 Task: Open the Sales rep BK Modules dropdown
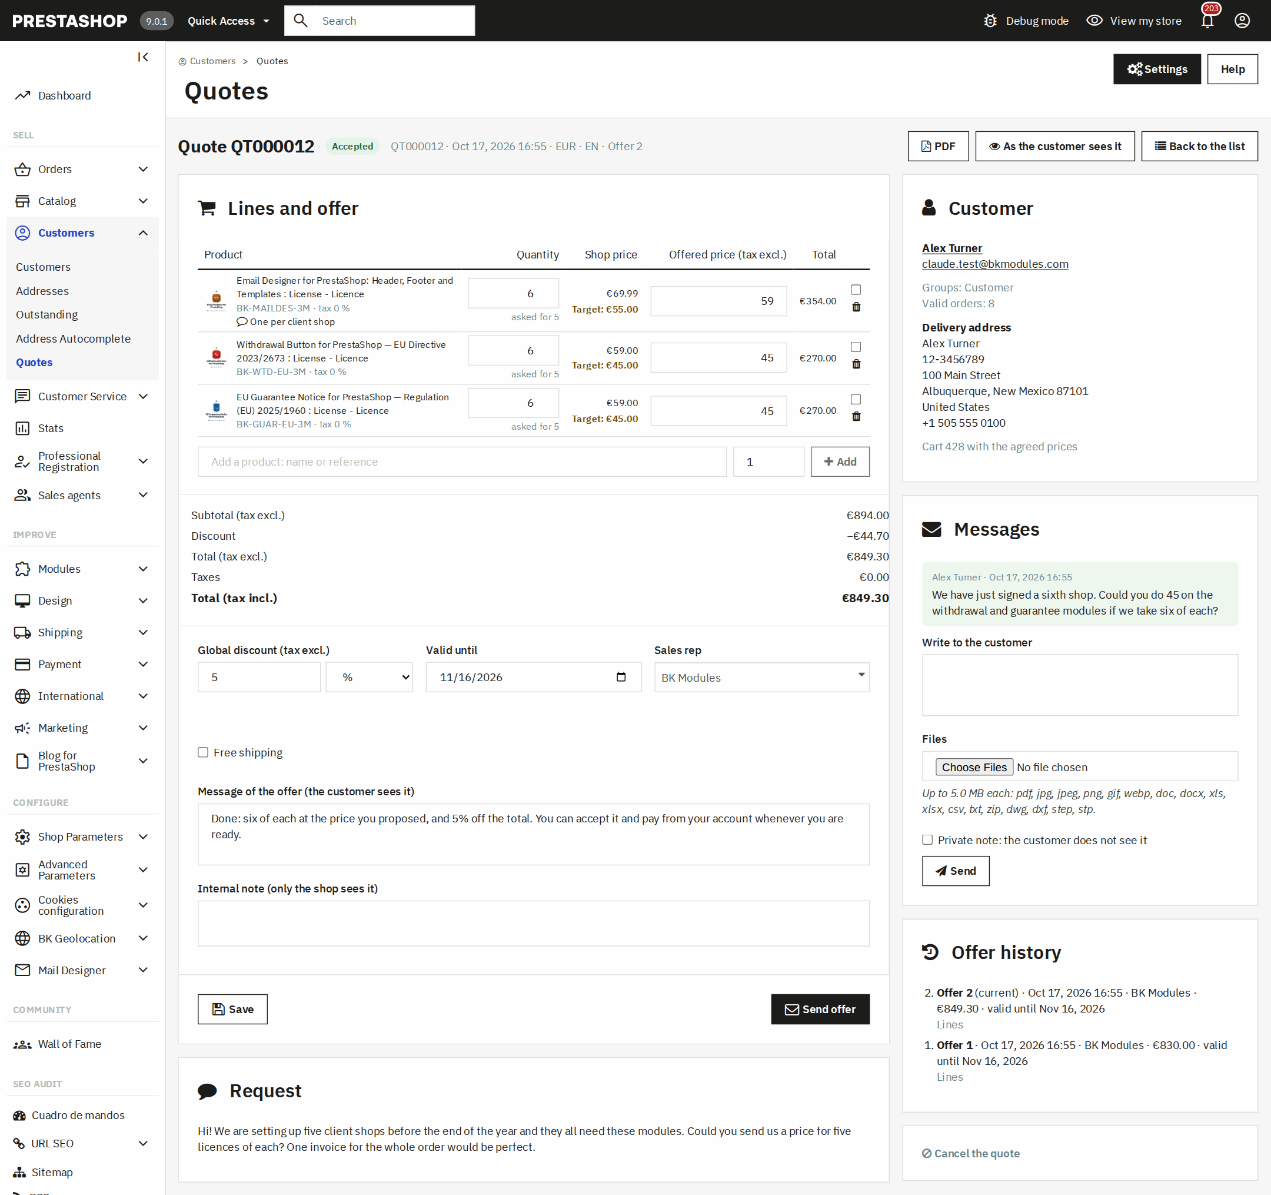(761, 677)
